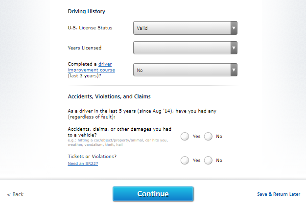This screenshot has height=209, width=306.
Task: Click the Accidents, Violations, and Claims heading
Action: pos(109,96)
